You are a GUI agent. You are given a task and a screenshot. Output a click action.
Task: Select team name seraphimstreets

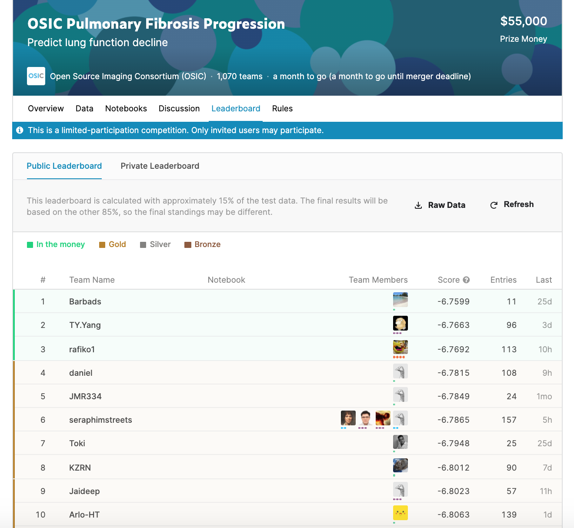[100, 420]
